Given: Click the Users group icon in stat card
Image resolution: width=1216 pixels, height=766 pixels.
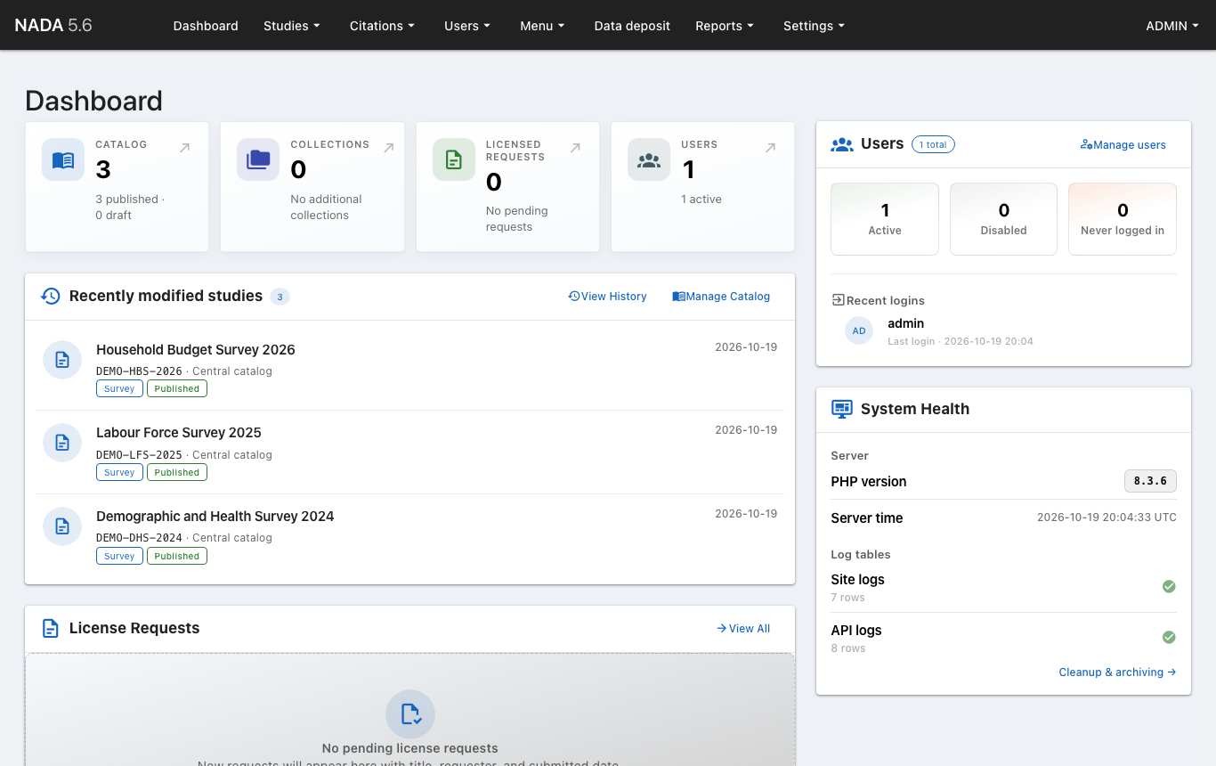Looking at the screenshot, I should click(649, 160).
